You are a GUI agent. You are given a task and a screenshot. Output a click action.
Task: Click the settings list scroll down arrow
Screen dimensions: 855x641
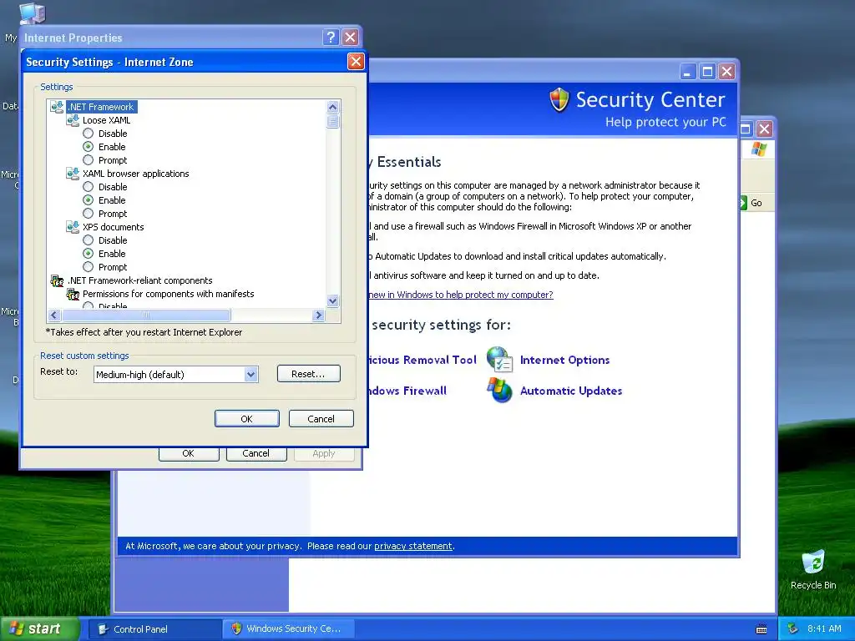pyautogui.click(x=332, y=300)
